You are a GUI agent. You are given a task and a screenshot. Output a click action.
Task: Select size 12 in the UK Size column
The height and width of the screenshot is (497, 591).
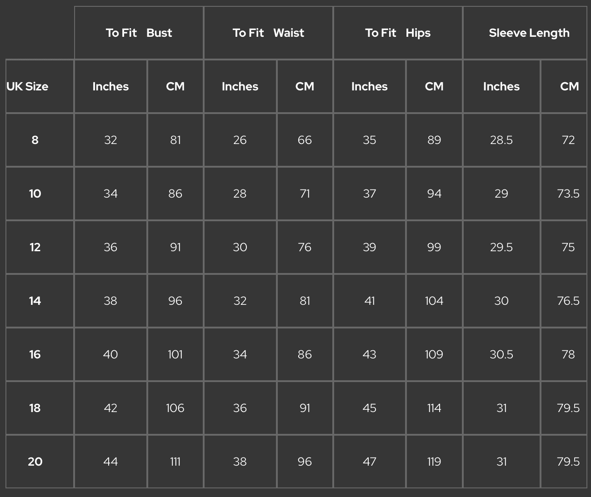tap(35, 247)
